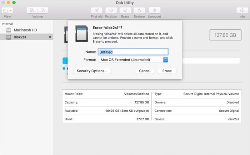
Task: Remove a volume with the minus icon
Action: [43, 10]
